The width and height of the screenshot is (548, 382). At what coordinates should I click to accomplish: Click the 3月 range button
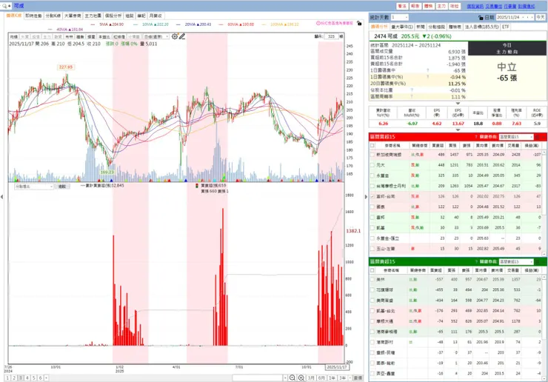tap(311, 378)
